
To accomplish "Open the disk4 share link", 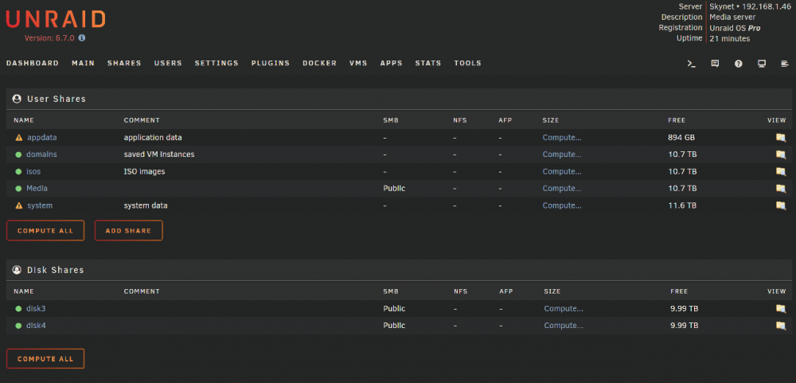I will click(36, 326).
